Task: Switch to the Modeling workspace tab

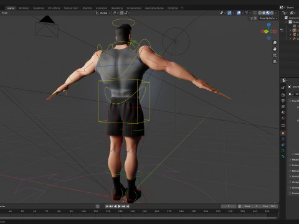Action: tap(24, 8)
